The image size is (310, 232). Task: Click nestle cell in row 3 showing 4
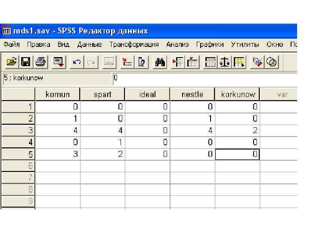point(192,131)
